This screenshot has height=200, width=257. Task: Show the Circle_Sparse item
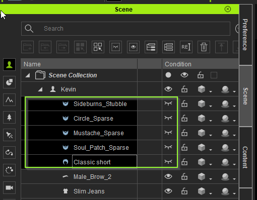tap(168, 118)
